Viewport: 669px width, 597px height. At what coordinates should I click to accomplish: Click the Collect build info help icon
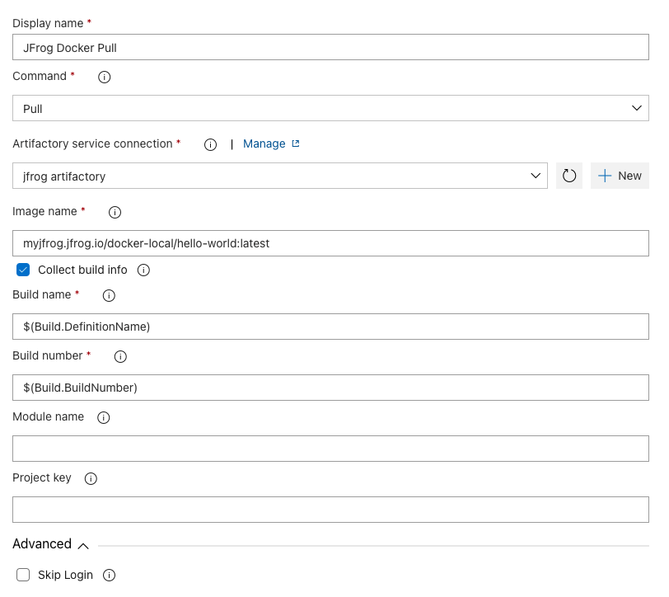143,270
